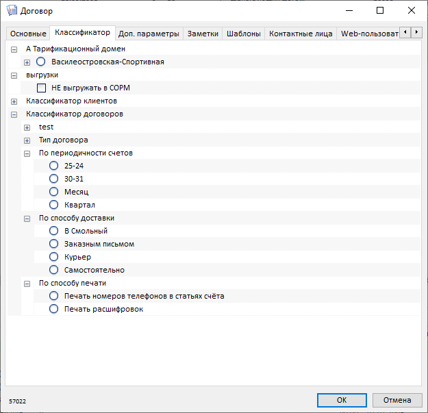The image size is (428, 413).
Task: Collapse the По способу печати node
Action: click(27, 284)
